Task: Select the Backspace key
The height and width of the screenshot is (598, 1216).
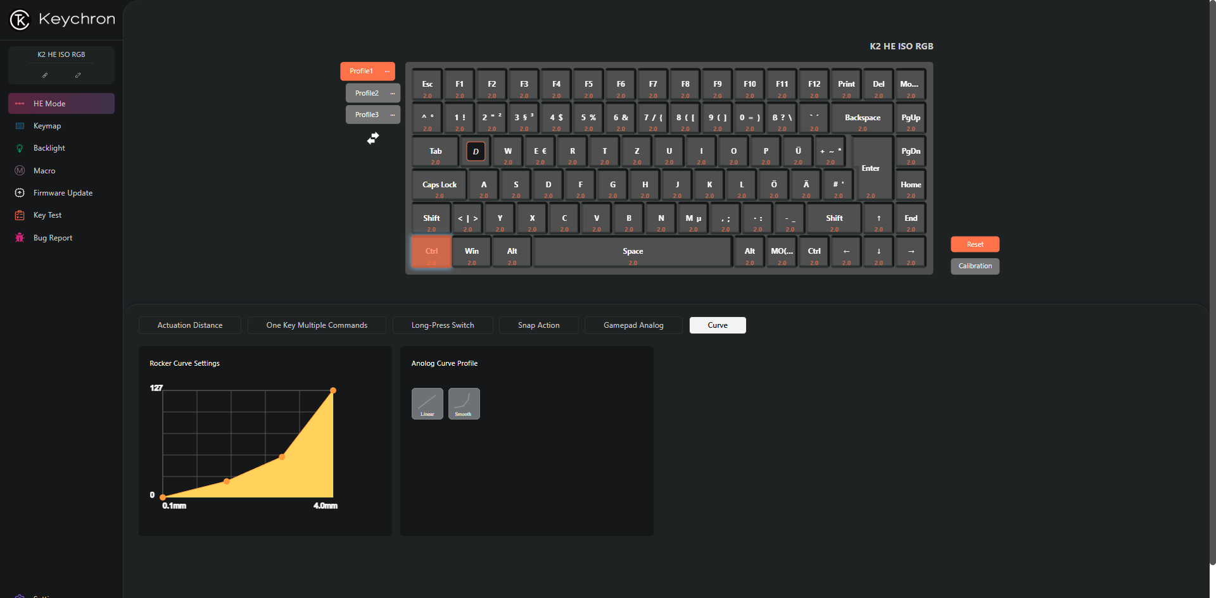Action: tap(863, 118)
